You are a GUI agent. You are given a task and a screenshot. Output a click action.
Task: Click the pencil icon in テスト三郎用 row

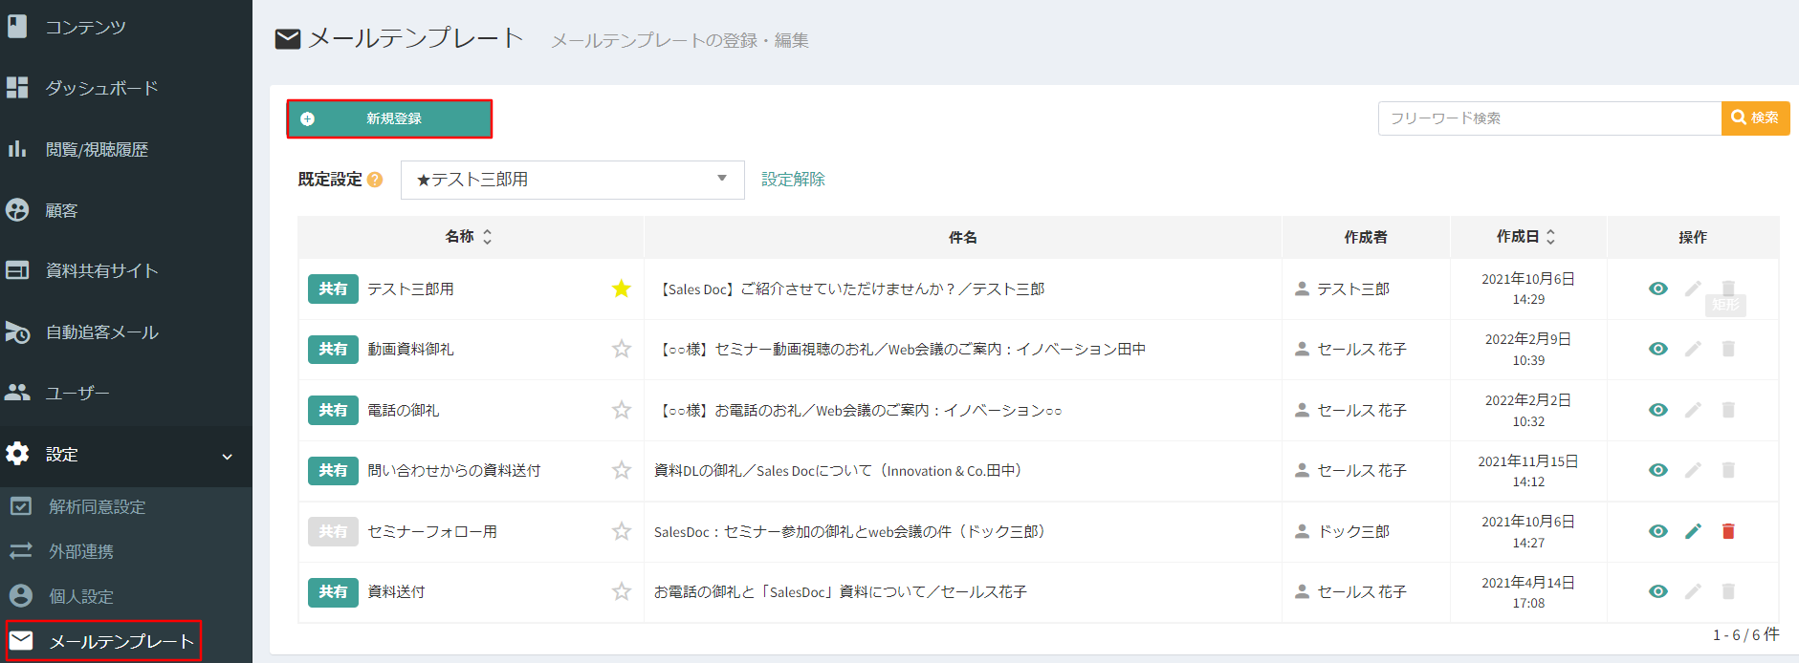click(1693, 289)
